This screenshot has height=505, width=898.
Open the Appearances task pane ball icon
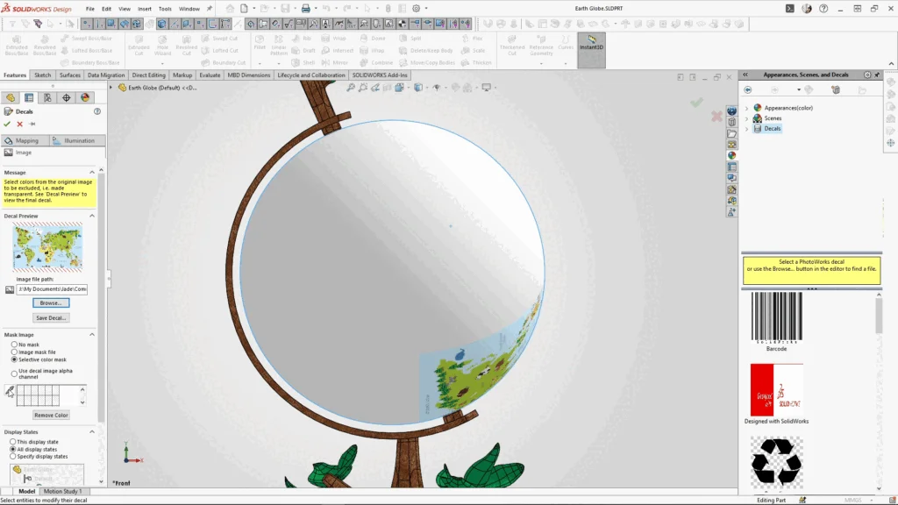coord(732,155)
